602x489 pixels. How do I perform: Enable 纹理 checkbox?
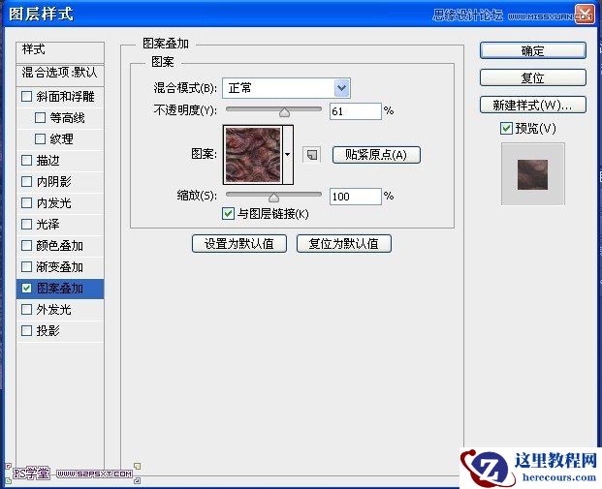[40, 138]
